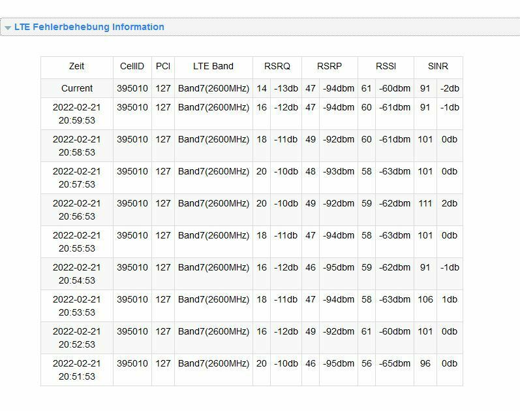The image size is (520, 411).
Task: Click -10db RSRQ in the 20:51:53 row
Action: pyautogui.click(x=286, y=363)
